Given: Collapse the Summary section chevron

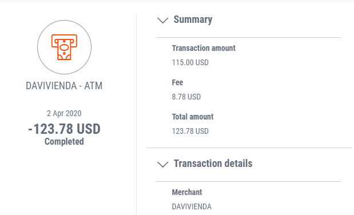Looking at the screenshot, I should click(163, 21).
